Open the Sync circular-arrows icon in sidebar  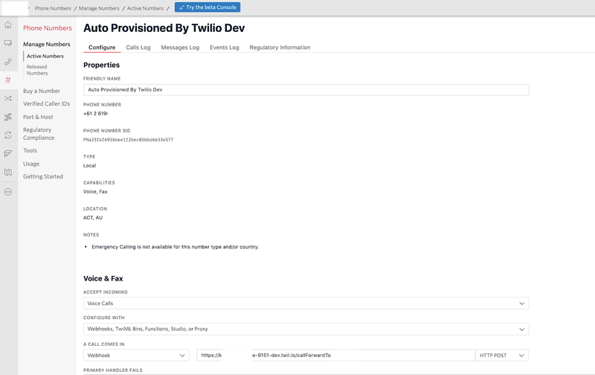[x=8, y=135]
